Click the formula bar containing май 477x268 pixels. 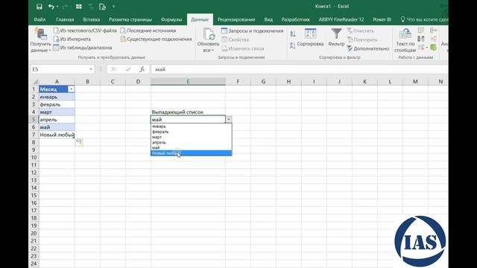[300, 69]
